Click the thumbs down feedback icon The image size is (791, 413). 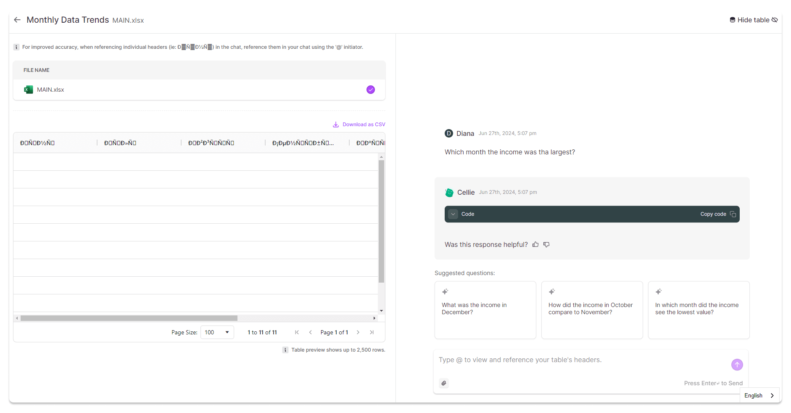click(x=546, y=244)
